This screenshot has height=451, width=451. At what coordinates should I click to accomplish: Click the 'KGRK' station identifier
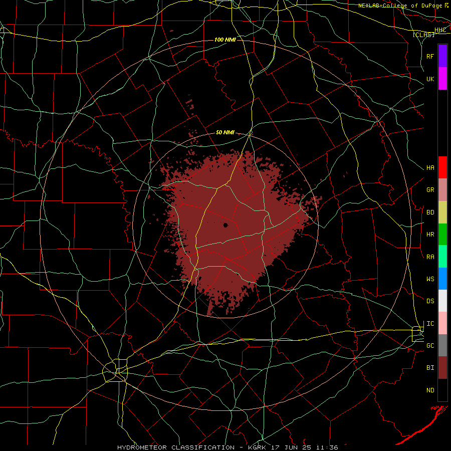(x=257, y=447)
